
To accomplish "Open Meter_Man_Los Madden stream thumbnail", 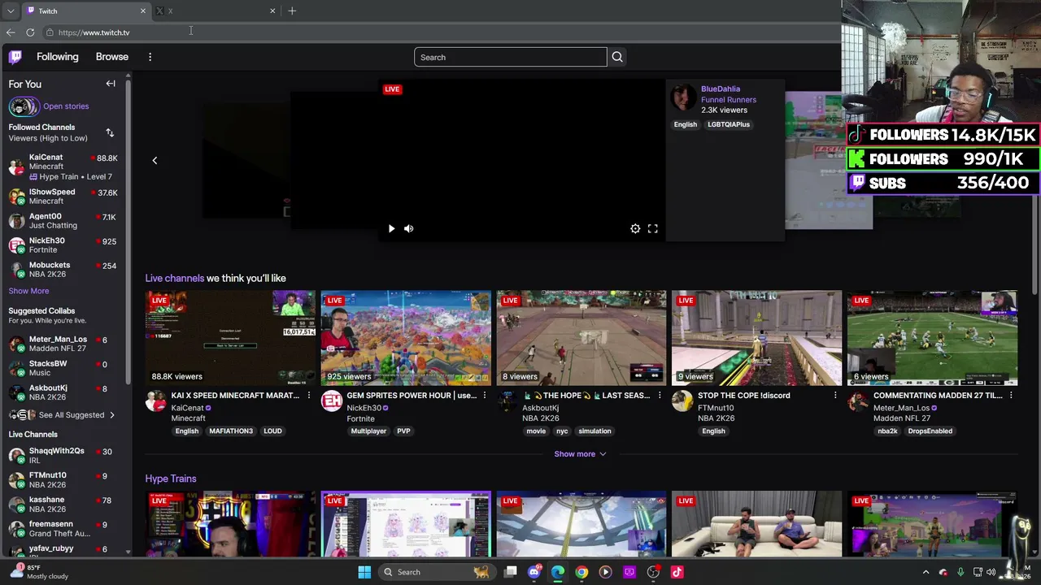I will tap(933, 338).
